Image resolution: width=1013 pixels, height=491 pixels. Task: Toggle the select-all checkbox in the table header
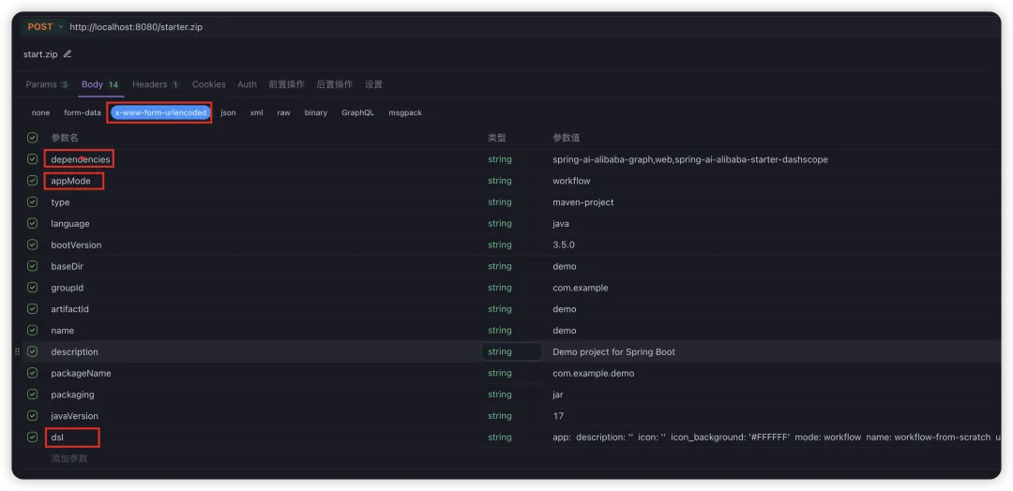pyautogui.click(x=32, y=138)
